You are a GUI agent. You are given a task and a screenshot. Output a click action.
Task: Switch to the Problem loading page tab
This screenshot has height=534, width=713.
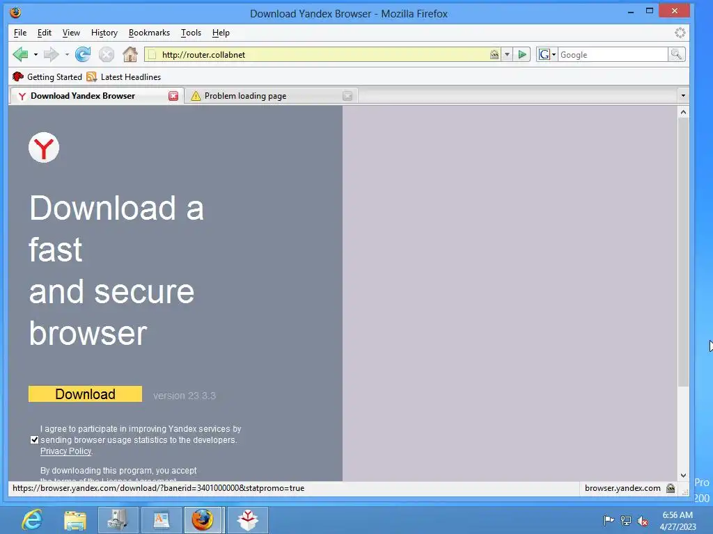point(271,96)
